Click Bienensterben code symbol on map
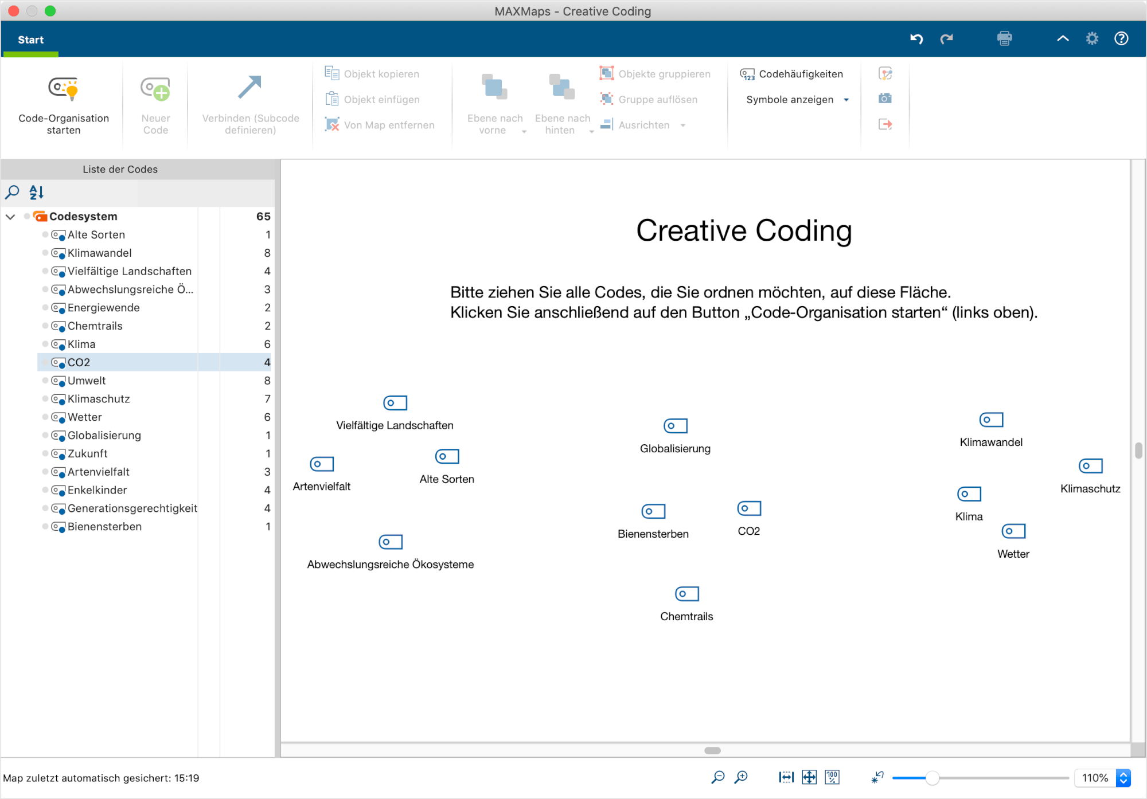This screenshot has height=799, width=1147. point(653,511)
